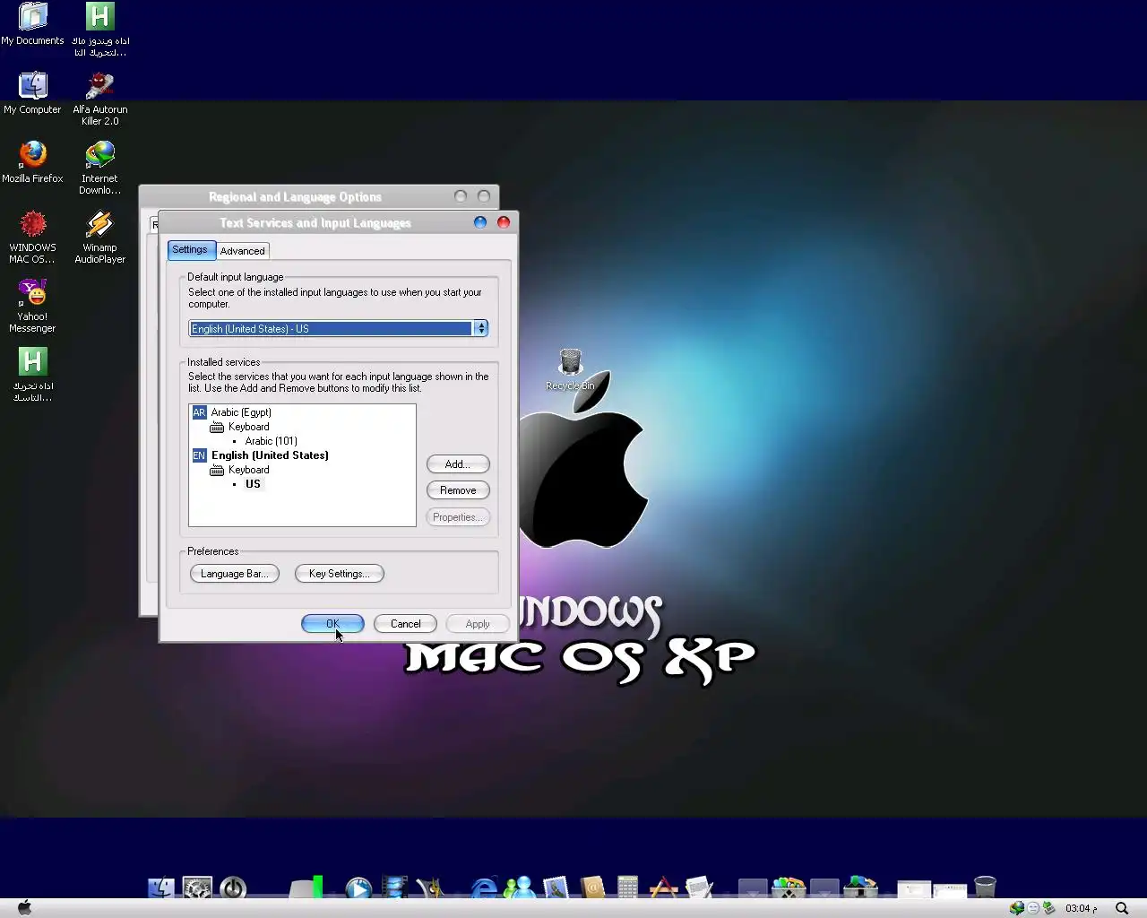Select the Arabic (101) keyboard layout
This screenshot has height=918, width=1147.
click(271, 441)
